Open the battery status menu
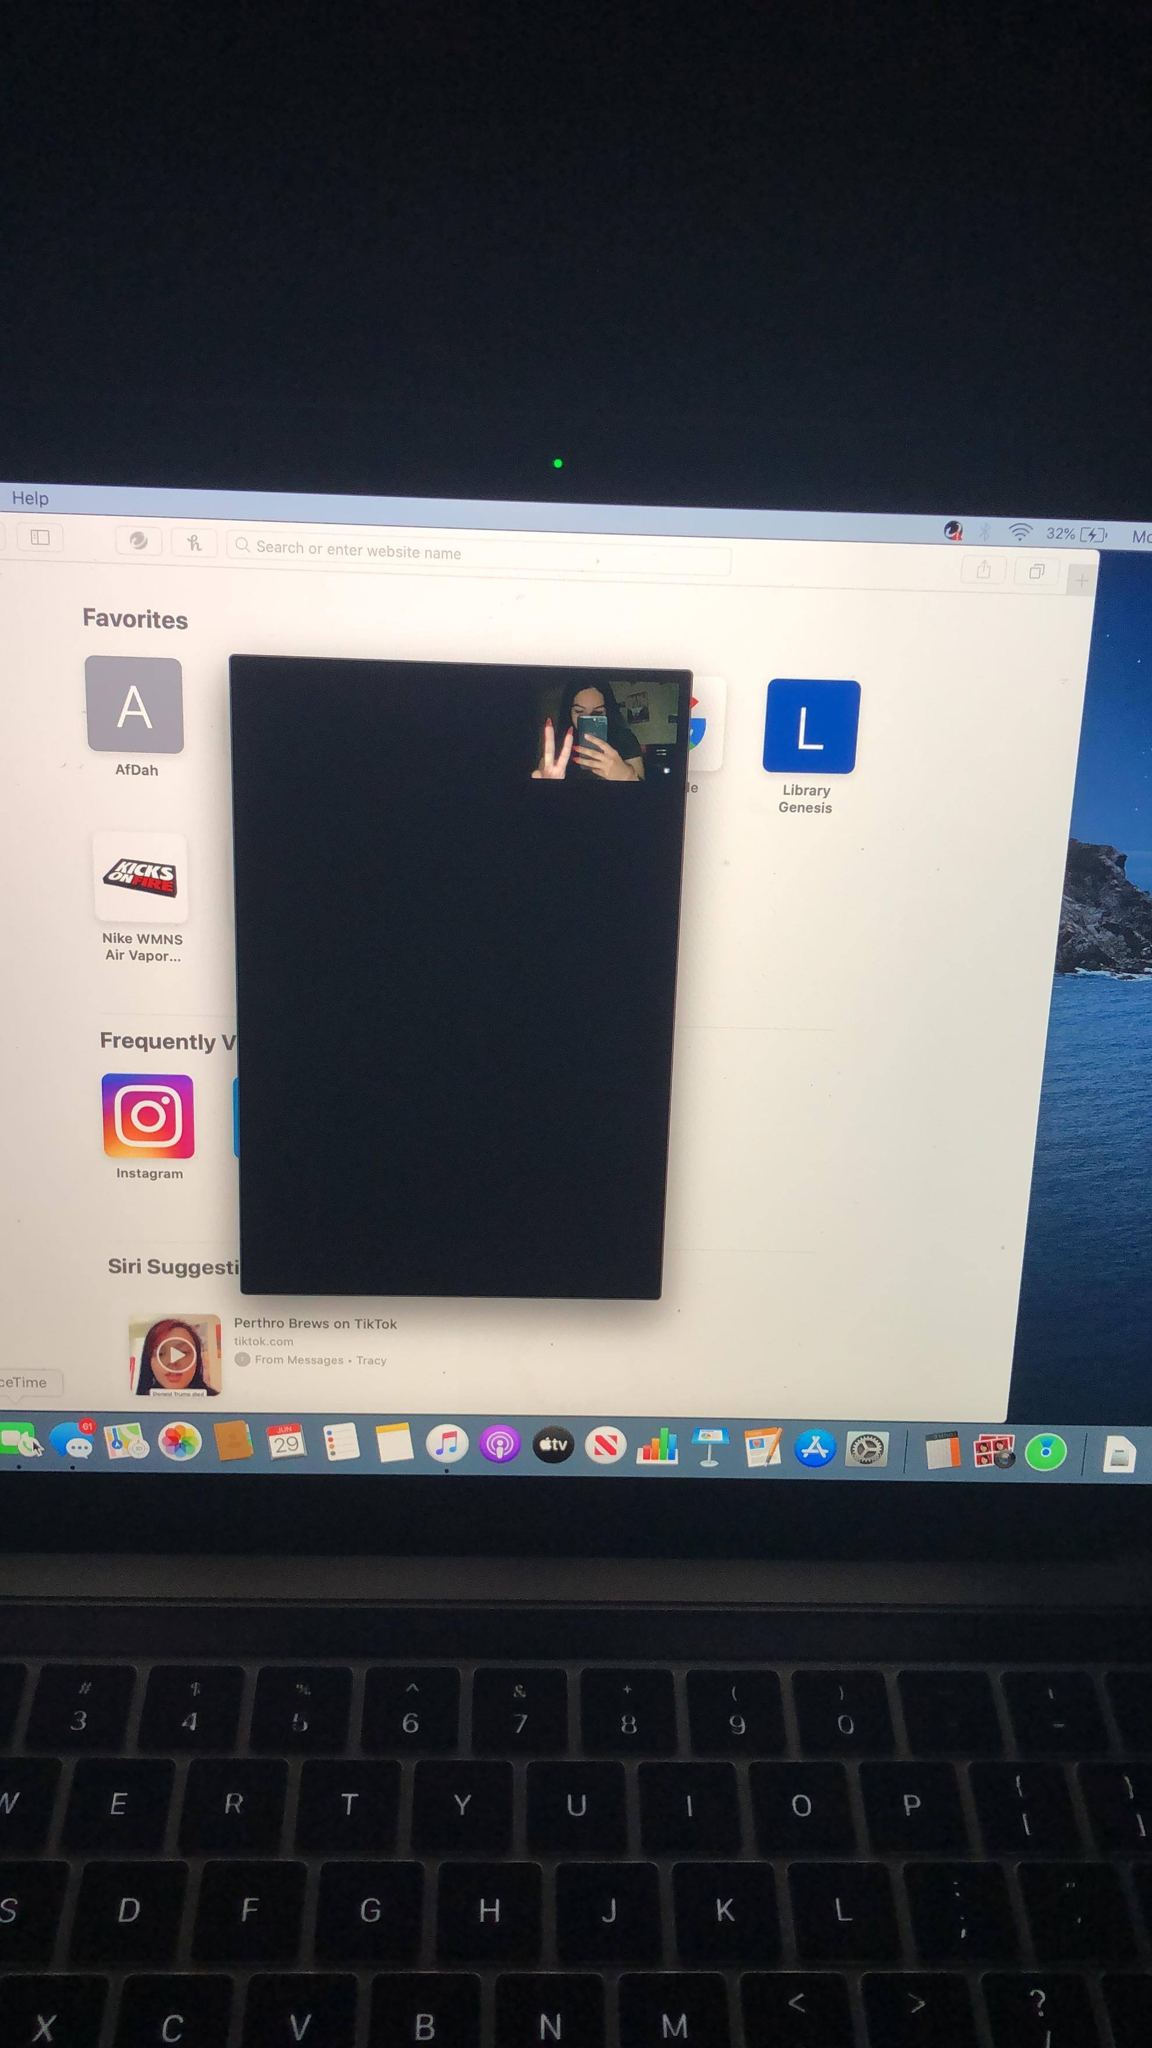 [x=1093, y=534]
